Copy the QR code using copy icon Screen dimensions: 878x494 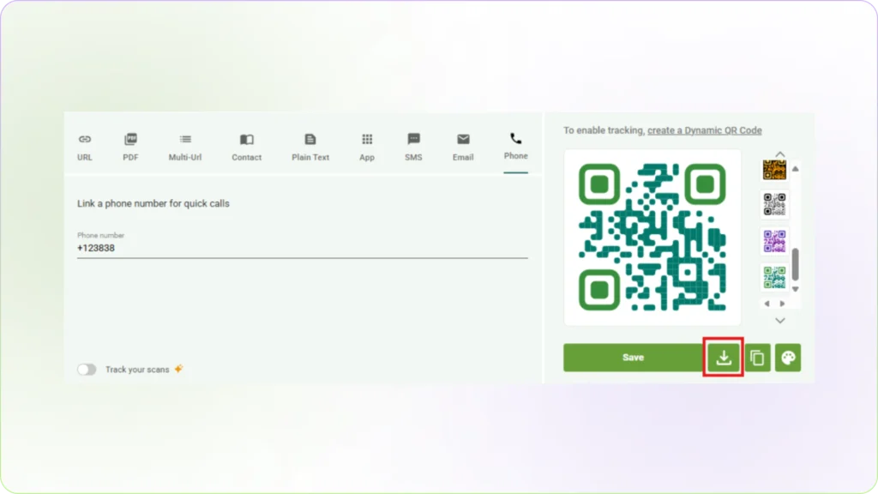pyautogui.click(x=757, y=358)
